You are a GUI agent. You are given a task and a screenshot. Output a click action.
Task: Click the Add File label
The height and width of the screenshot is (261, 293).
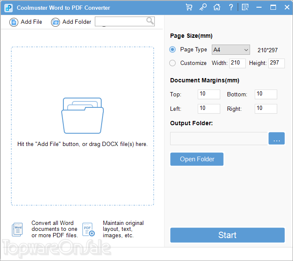(x=31, y=22)
